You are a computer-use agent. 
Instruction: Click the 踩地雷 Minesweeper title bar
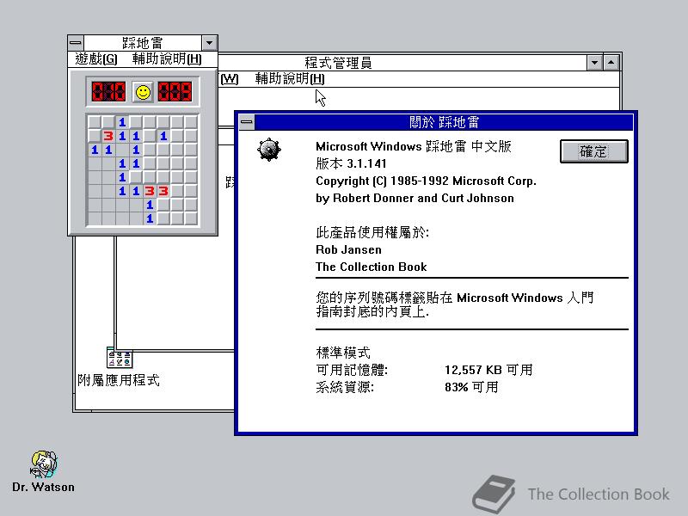pyautogui.click(x=143, y=43)
